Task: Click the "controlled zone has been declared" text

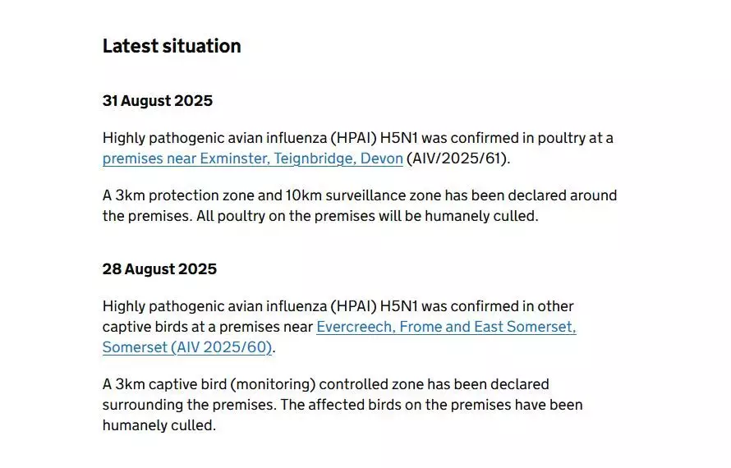Action: pyautogui.click(x=434, y=384)
